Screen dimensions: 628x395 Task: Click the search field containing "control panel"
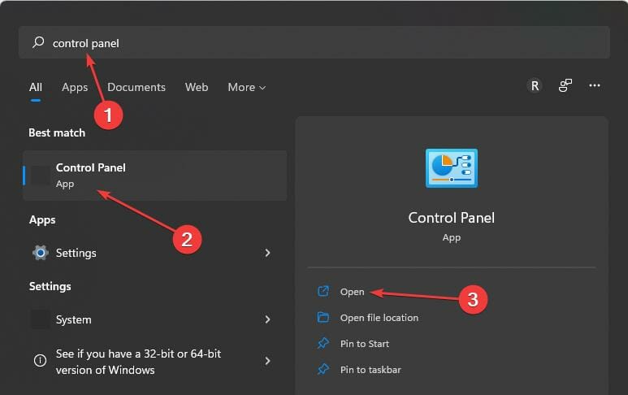[314, 42]
